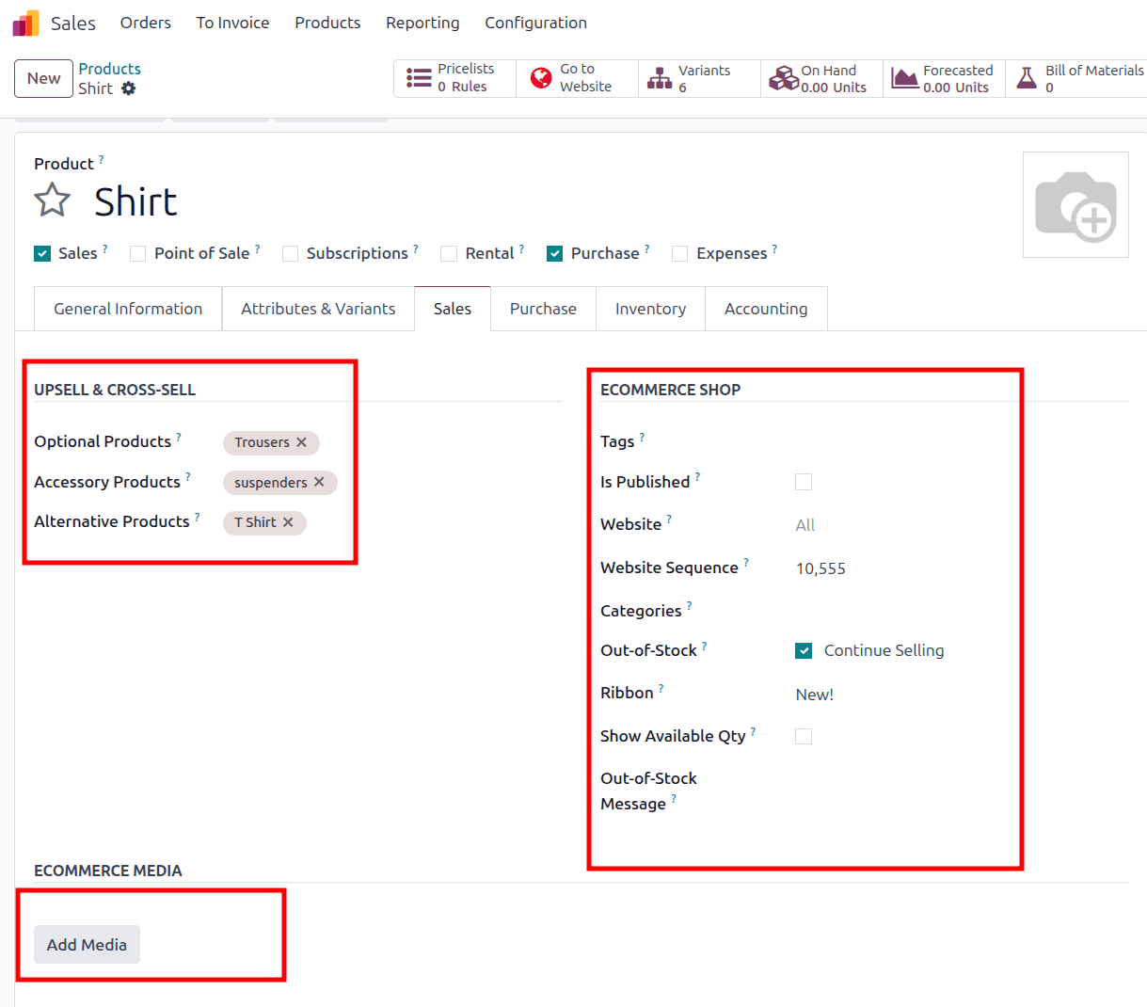Show help tooltip for Ribbon field
Viewport: 1147px width, 1007px height.
[x=661, y=688]
